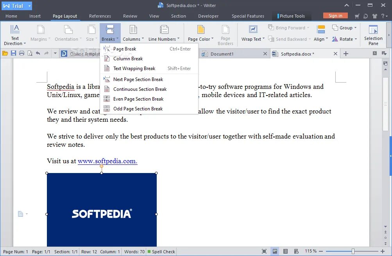Click the Columns icon
392x256 pixels.
click(133, 29)
